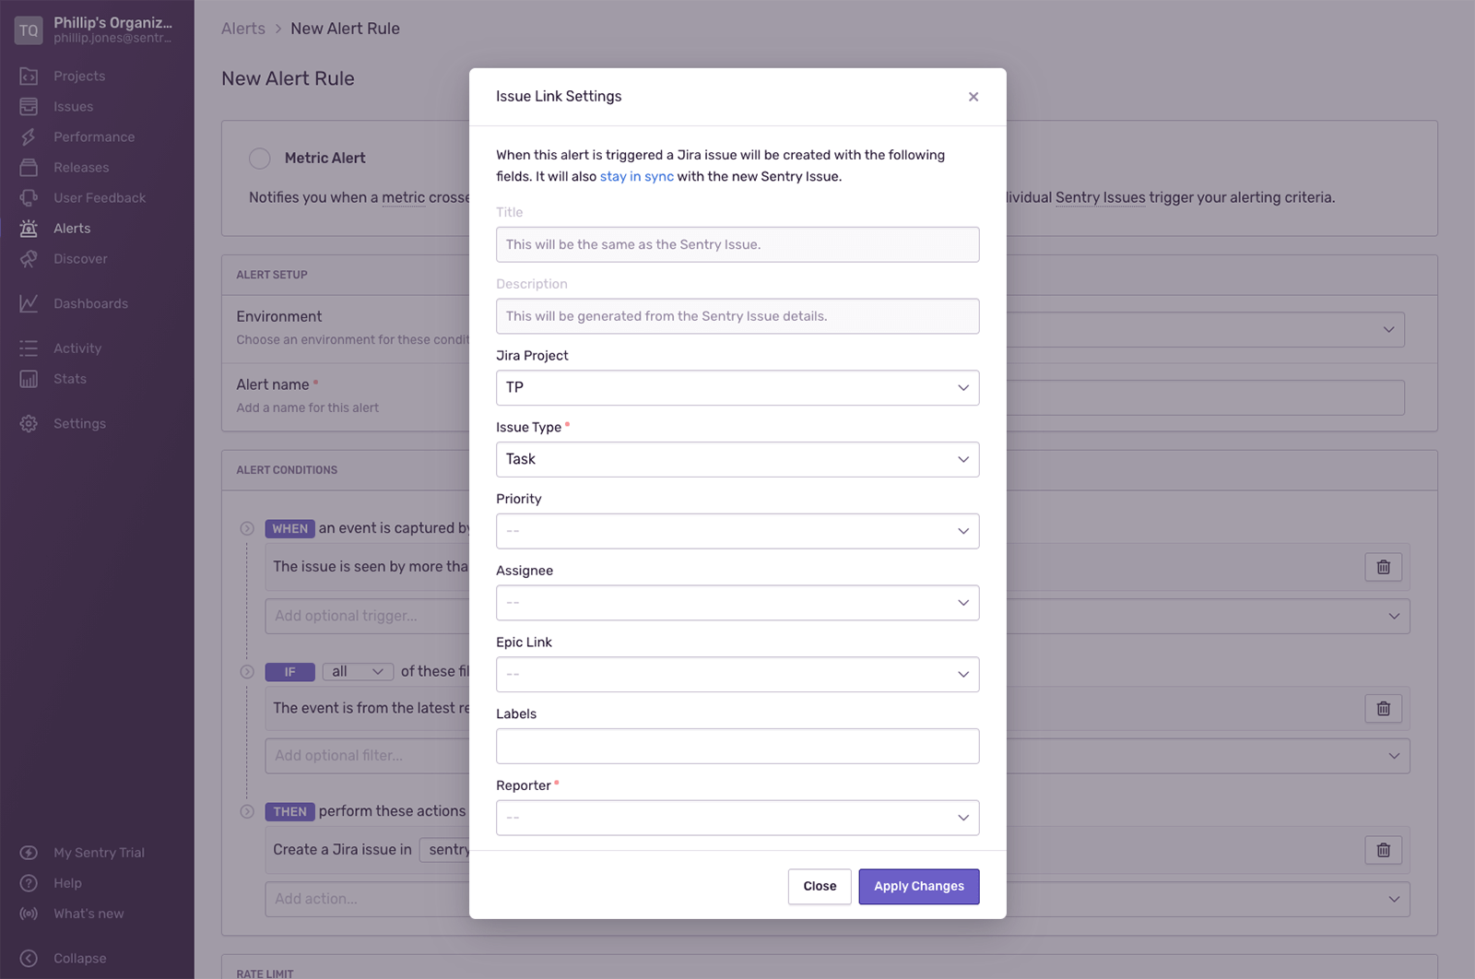Open the Settings gear icon
The width and height of the screenshot is (1475, 979).
coord(29,423)
